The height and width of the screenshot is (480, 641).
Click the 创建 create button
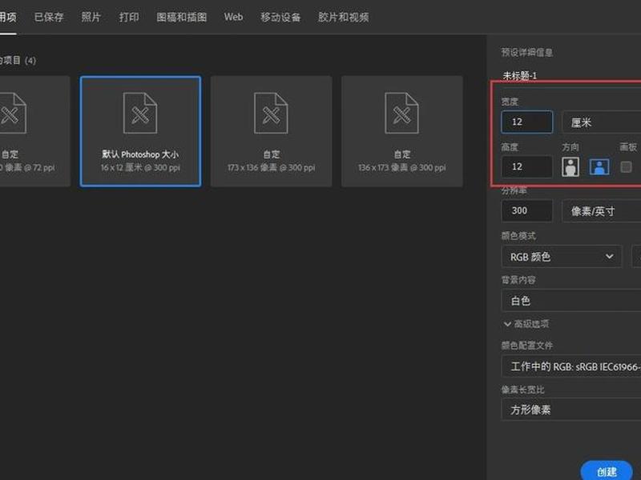coord(607,472)
